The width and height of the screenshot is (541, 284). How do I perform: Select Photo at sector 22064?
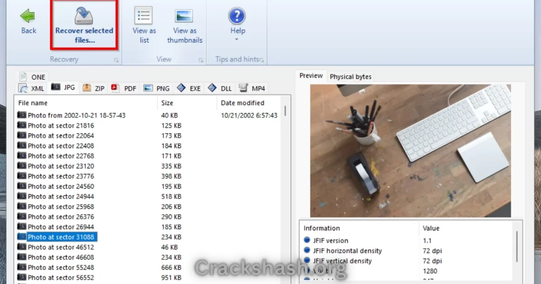pyautogui.click(x=61, y=136)
